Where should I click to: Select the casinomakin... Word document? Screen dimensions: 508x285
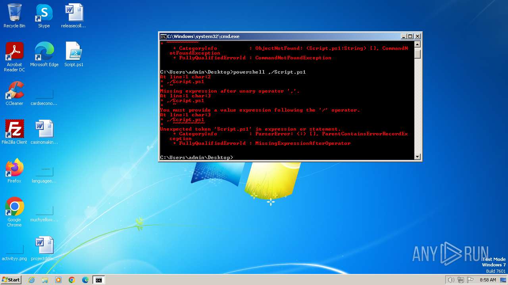pos(44,132)
